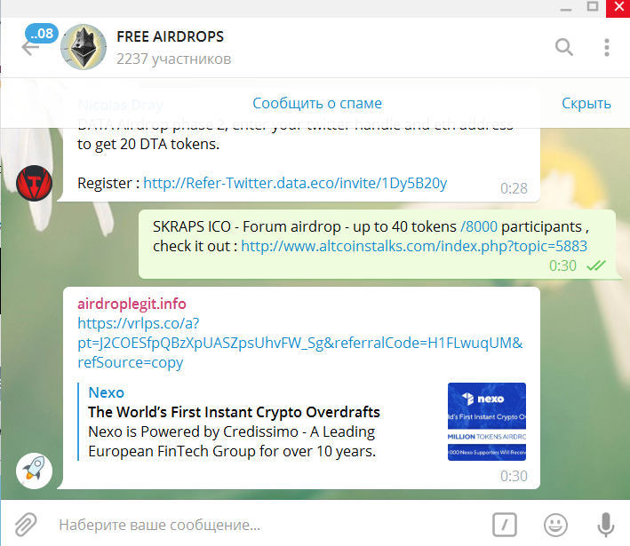Close the Telegram window
Screen dimensions: 630x546
(618, 8)
